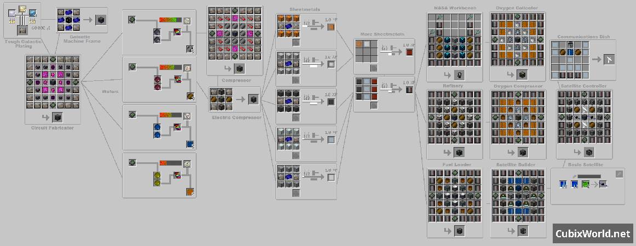Click the Tough Galactic Plating label
636x246 pixels.
click(x=22, y=44)
